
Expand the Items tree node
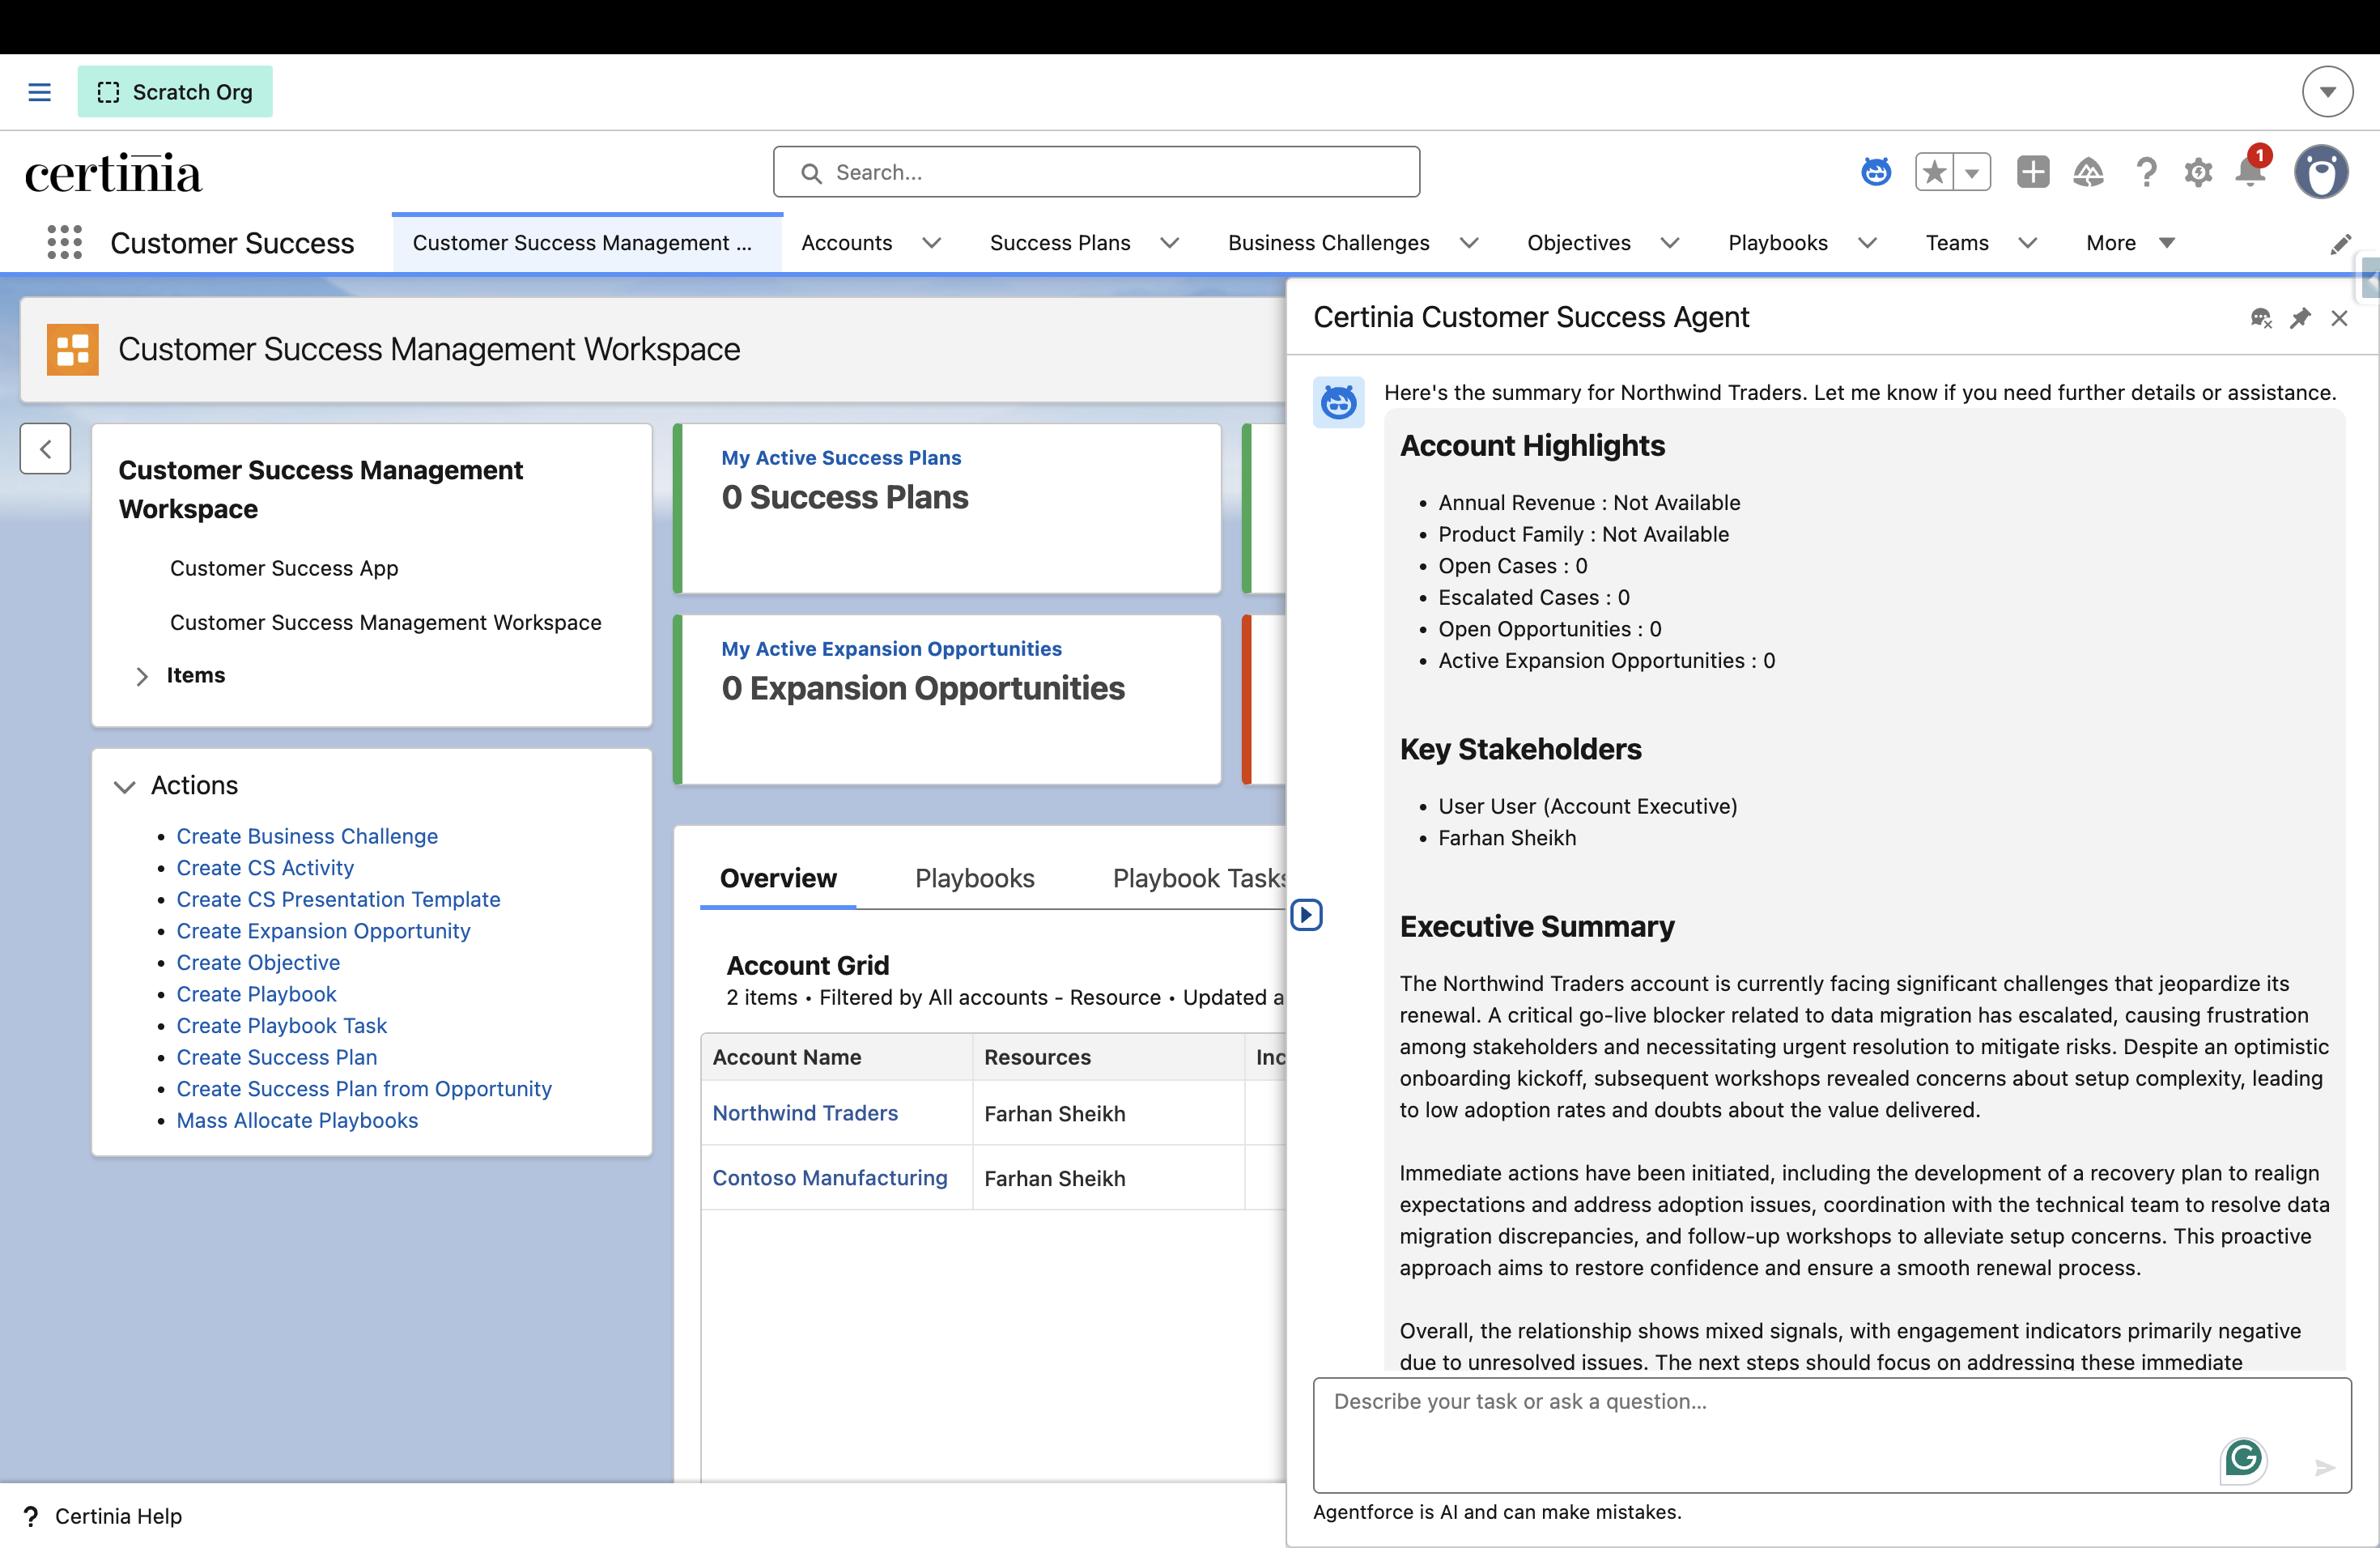tap(141, 676)
